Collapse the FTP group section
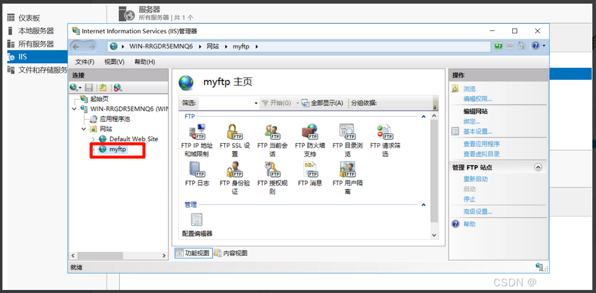This screenshot has height=293, width=596. click(423, 116)
